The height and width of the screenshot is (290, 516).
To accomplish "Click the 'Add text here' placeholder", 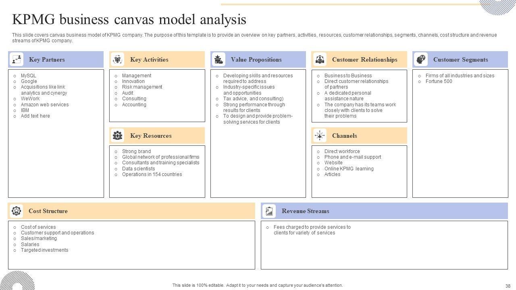I will tap(35, 116).
